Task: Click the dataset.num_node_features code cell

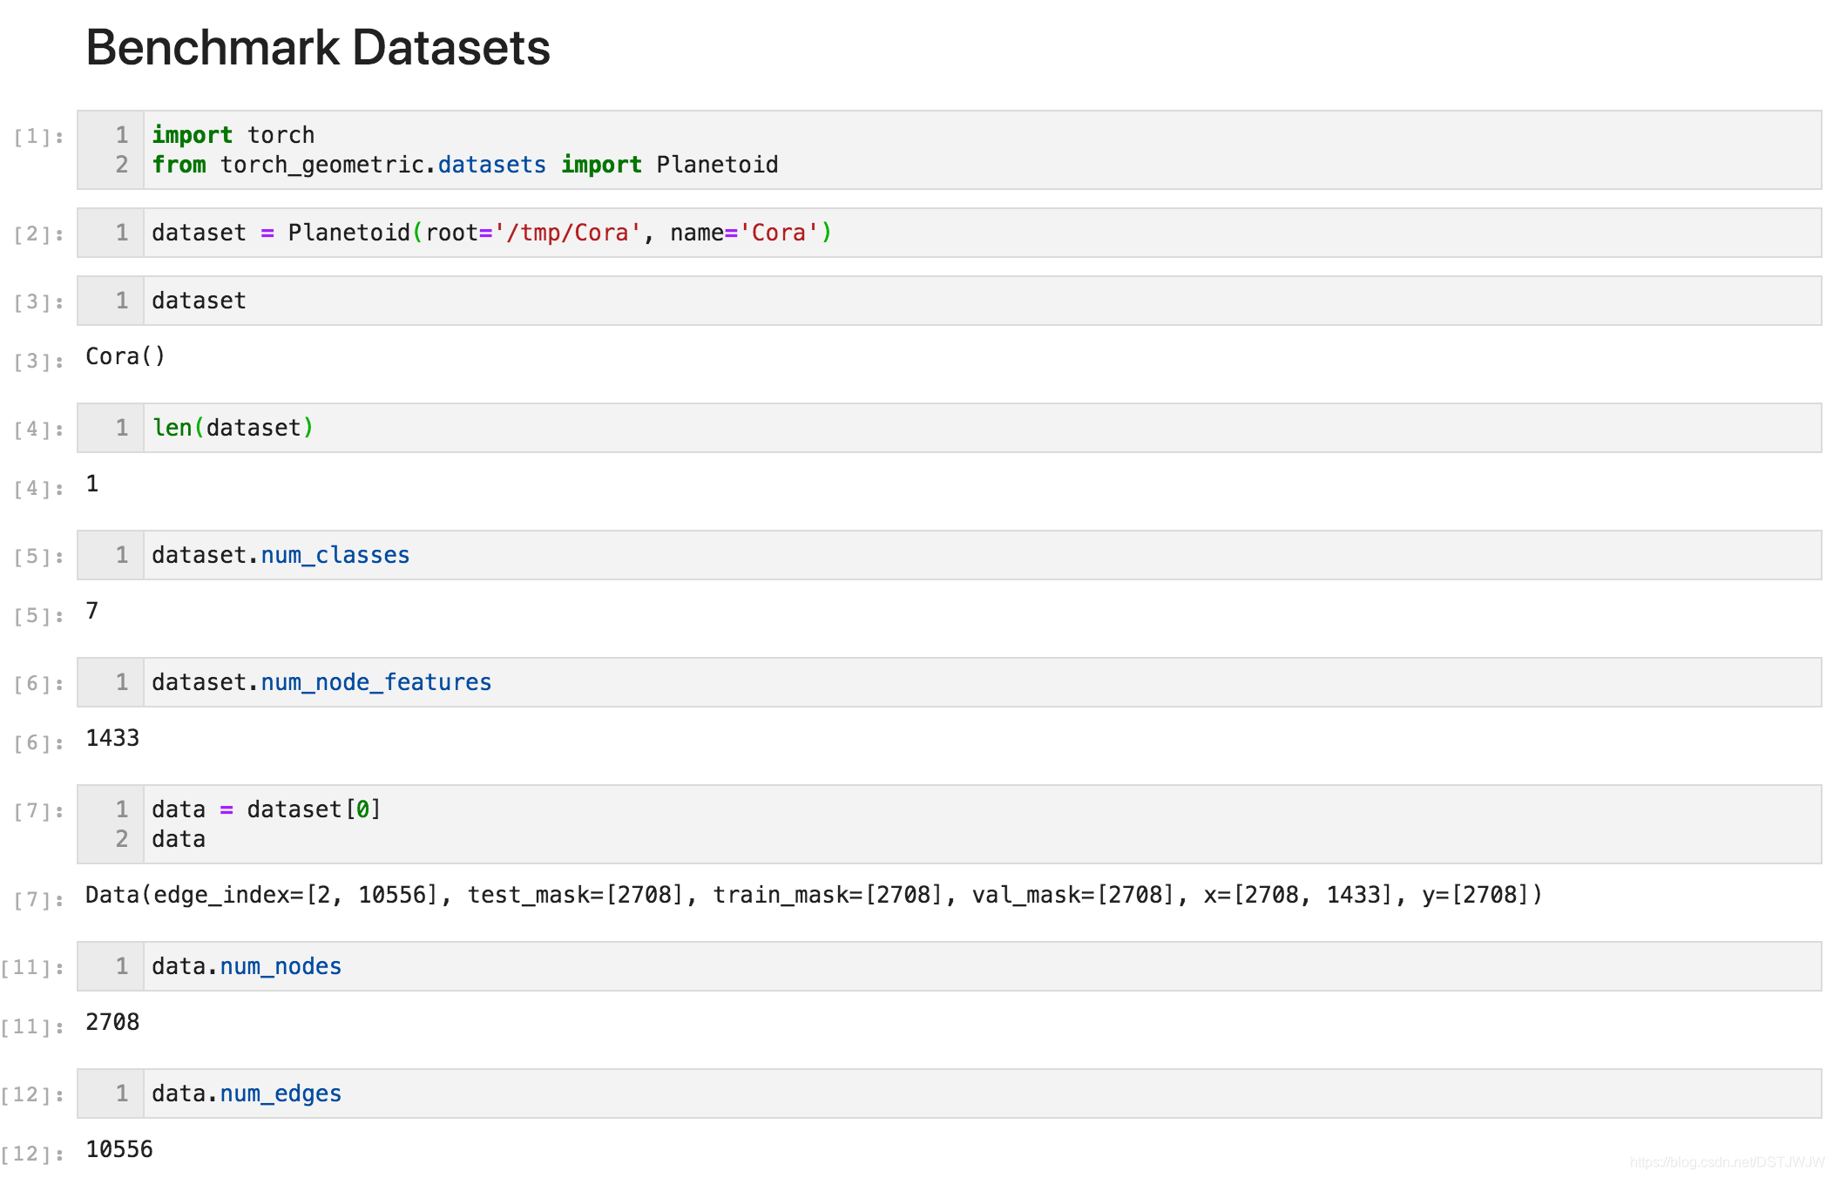Action: (949, 682)
